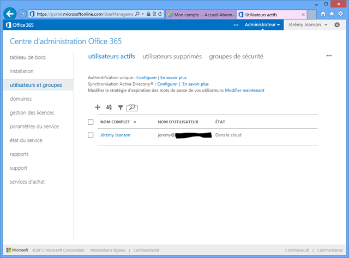Click the browser back arrow button
349x258 pixels.
tap(10, 14)
